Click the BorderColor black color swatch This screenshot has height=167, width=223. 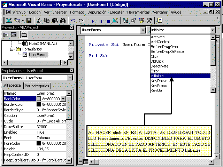click(39, 104)
